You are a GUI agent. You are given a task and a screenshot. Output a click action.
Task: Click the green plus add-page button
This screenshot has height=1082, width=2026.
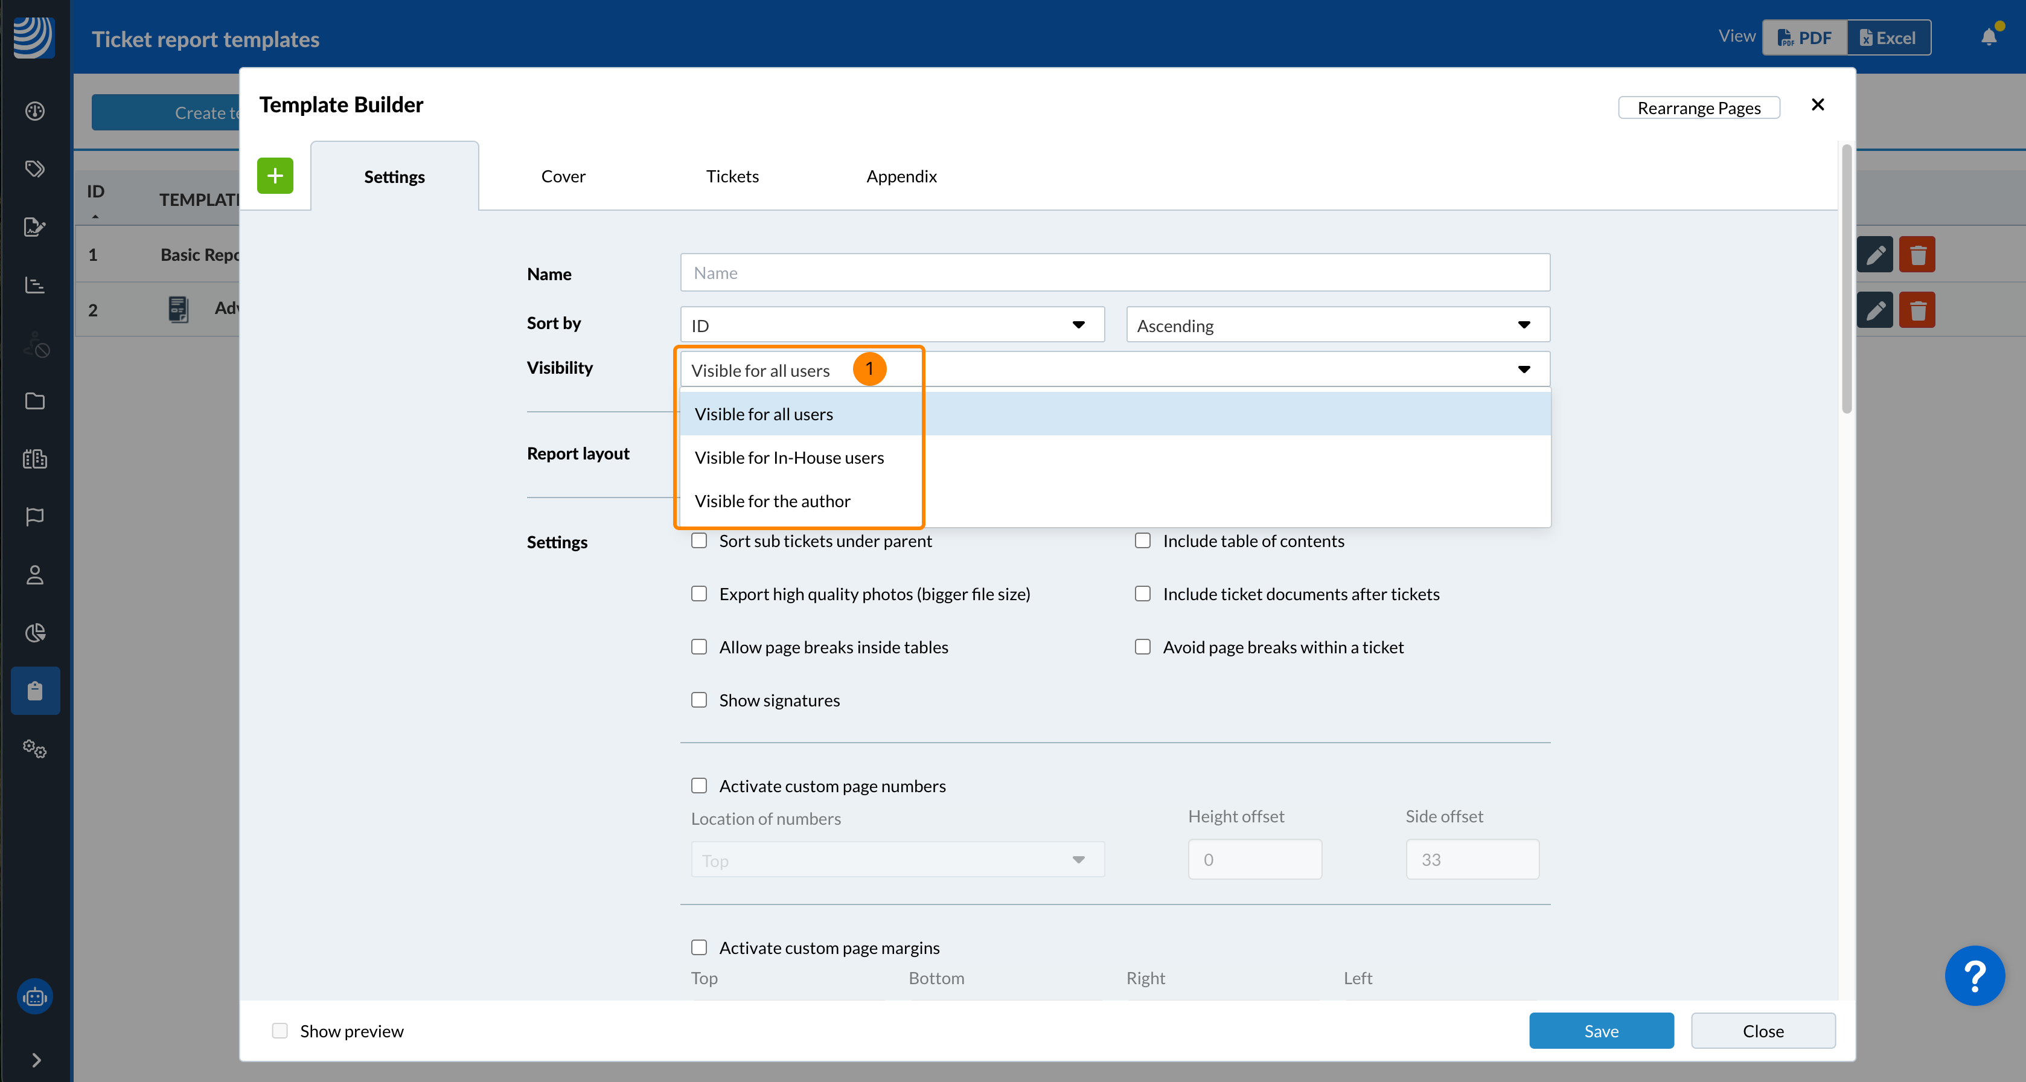click(275, 175)
